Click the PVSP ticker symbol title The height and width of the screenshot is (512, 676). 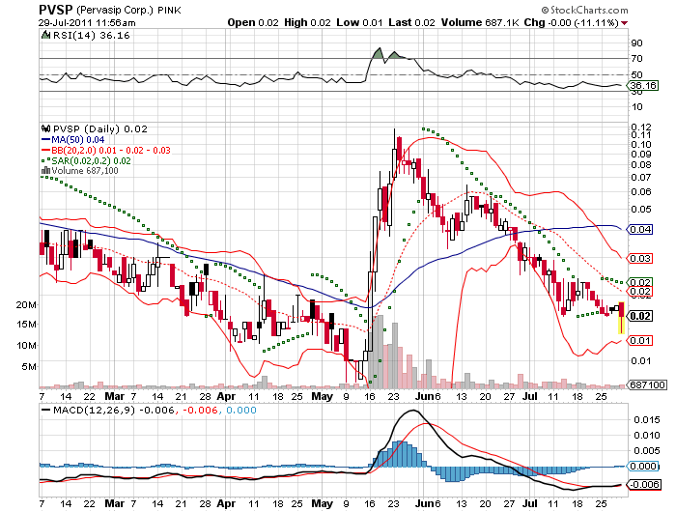click(x=56, y=10)
